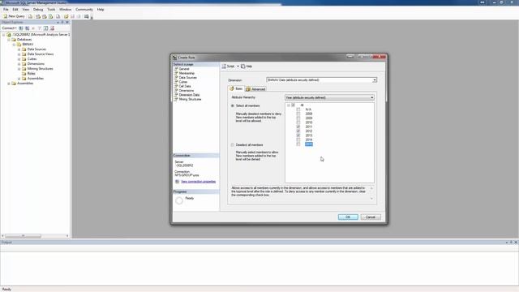Click the open file toolbar icon
519x292 pixels.
tap(66, 16)
